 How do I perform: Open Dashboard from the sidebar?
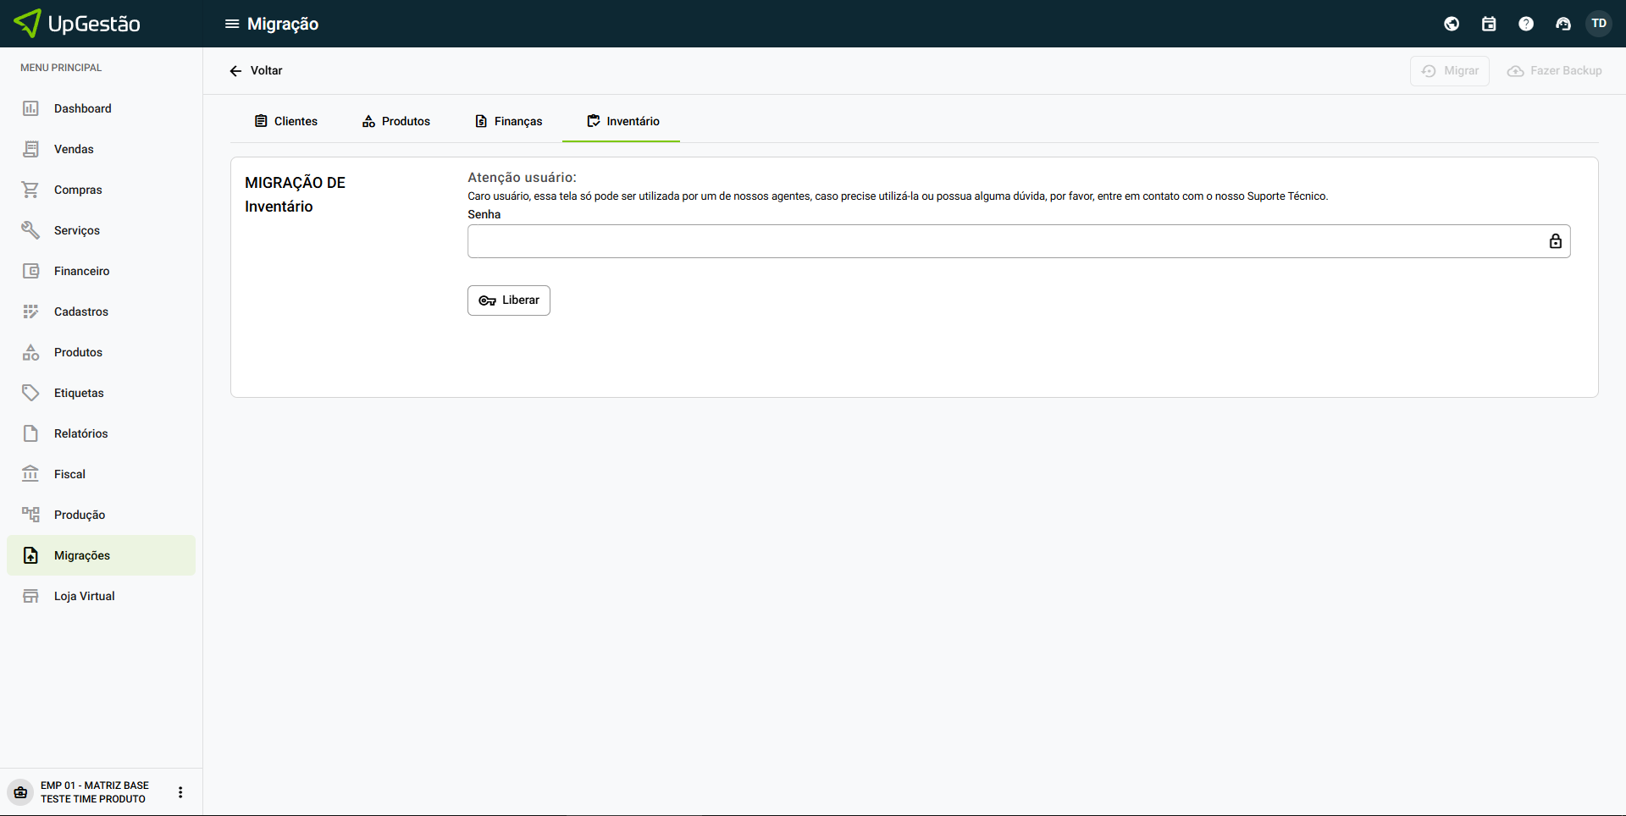tap(83, 108)
